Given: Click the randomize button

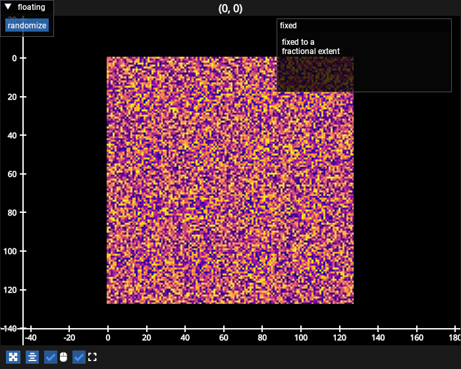Looking at the screenshot, I should [x=27, y=26].
